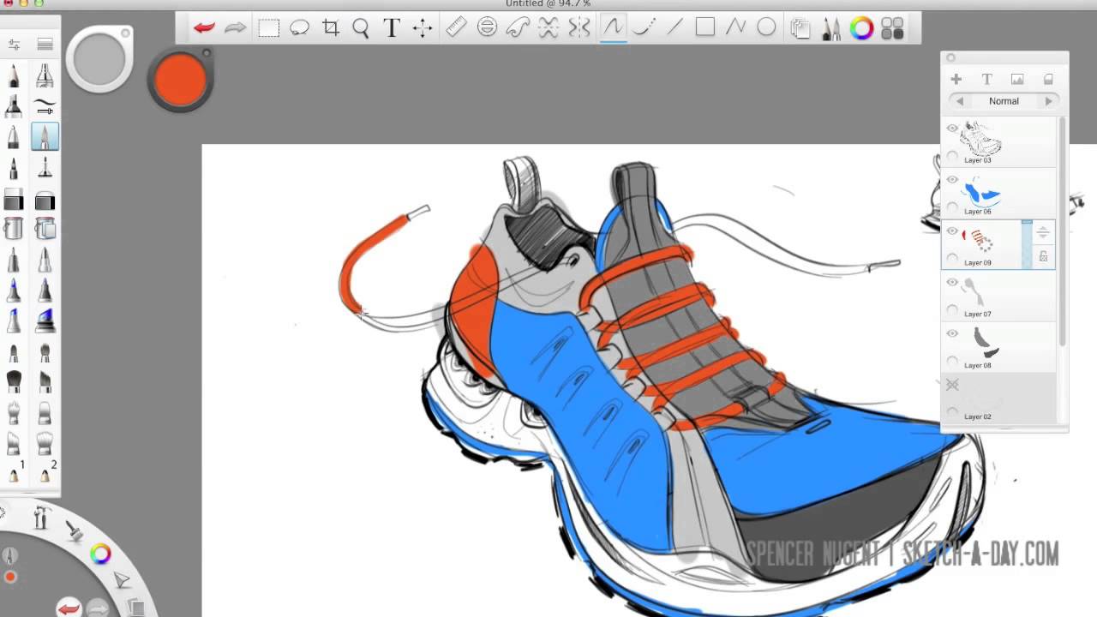Click the red Undo arrow
The image size is (1097, 617).
pyautogui.click(x=204, y=27)
